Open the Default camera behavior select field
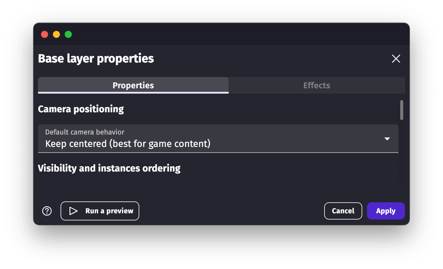The image size is (443, 269). 218,139
